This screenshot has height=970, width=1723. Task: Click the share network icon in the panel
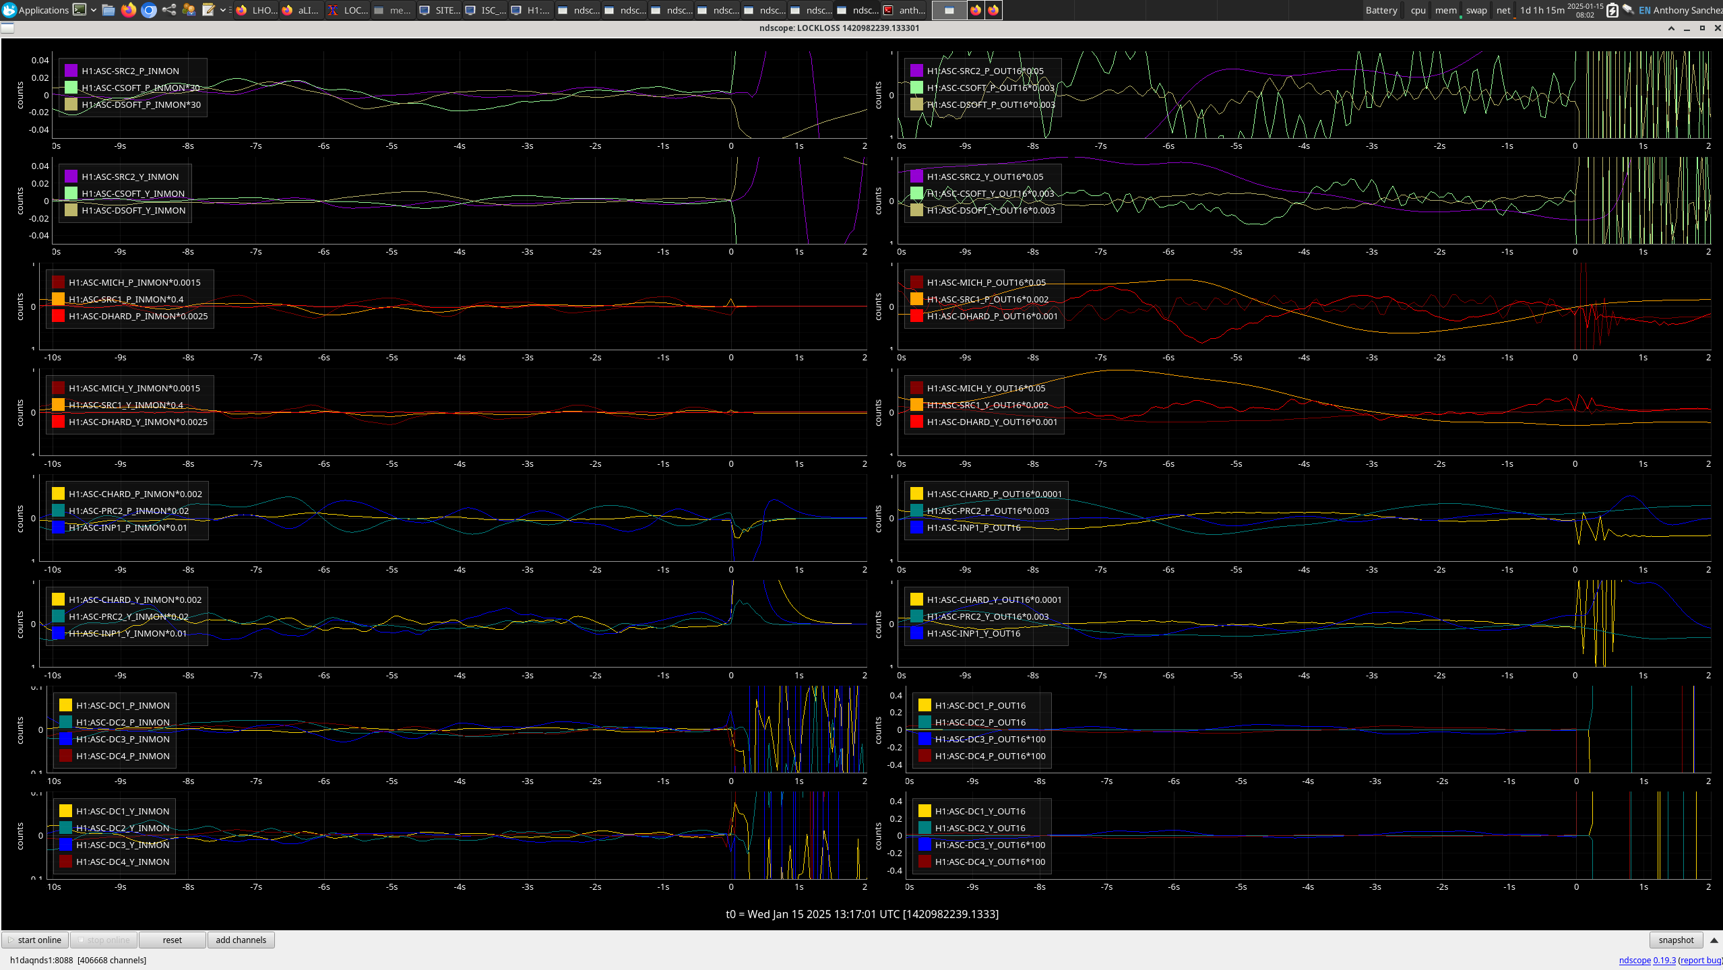tap(169, 10)
